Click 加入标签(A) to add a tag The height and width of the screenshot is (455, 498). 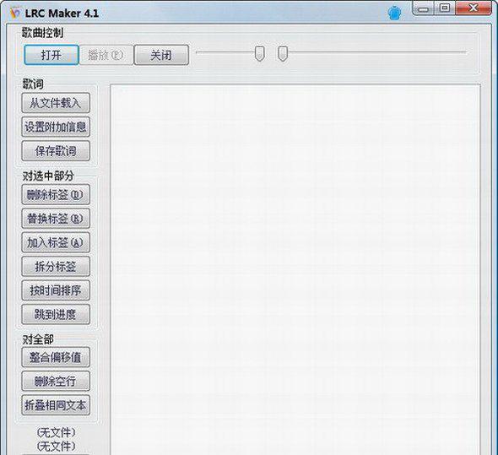pyautogui.click(x=56, y=242)
